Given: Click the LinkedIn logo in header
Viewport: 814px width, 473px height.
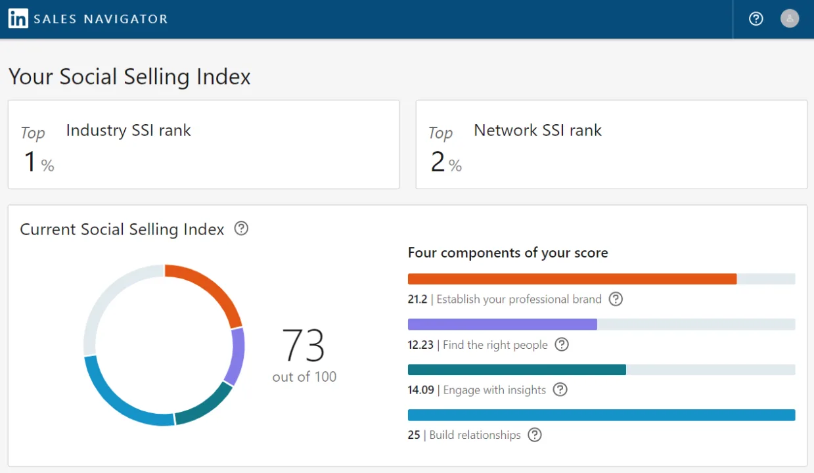Looking at the screenshot, I should click(18, 18).
